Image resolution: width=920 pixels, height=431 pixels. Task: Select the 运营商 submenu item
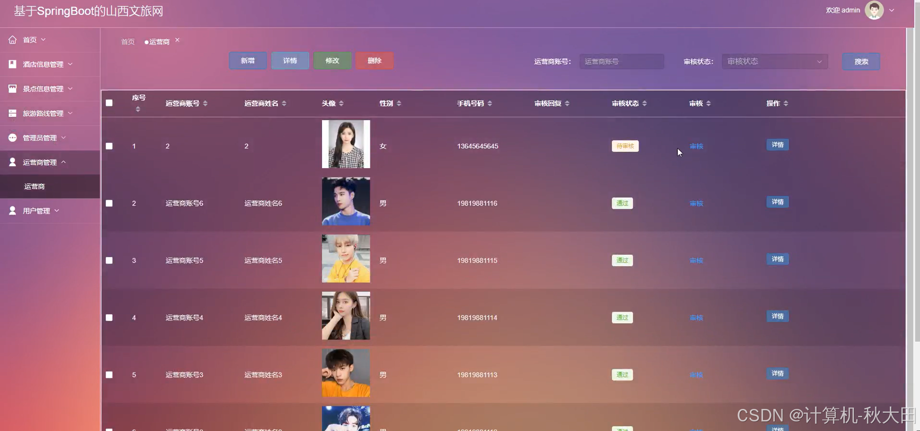[50, 186]
